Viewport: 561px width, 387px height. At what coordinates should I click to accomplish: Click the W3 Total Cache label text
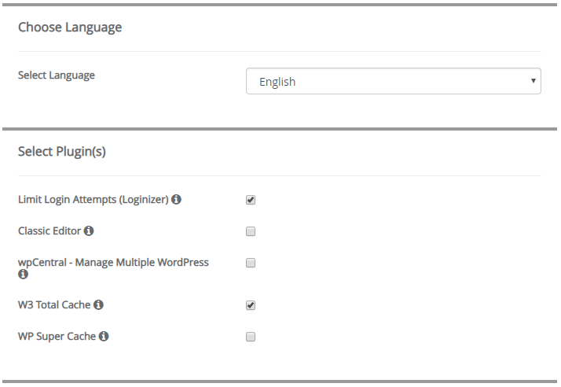54,304
